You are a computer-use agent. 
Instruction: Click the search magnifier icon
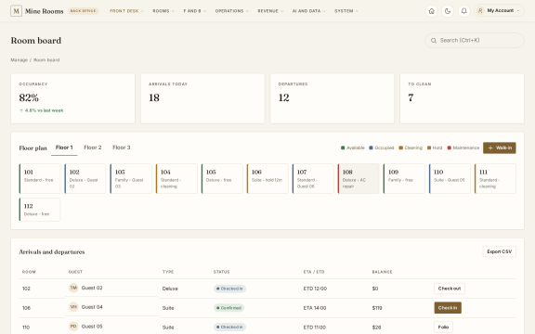click(x=434, y=41)
